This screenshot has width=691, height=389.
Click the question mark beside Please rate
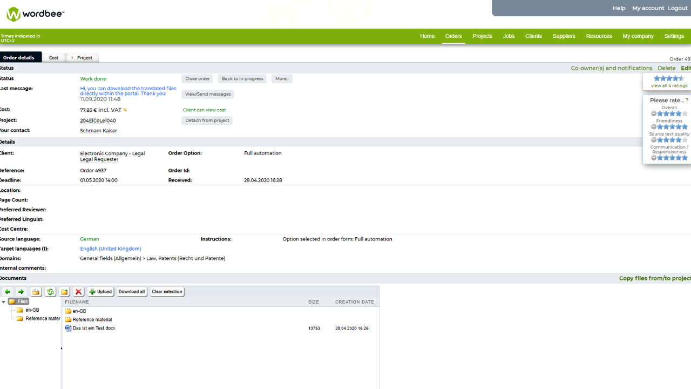[687, 100]
